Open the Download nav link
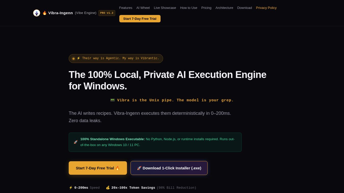This screenshot has width=344, height=193. click(245, 8)
